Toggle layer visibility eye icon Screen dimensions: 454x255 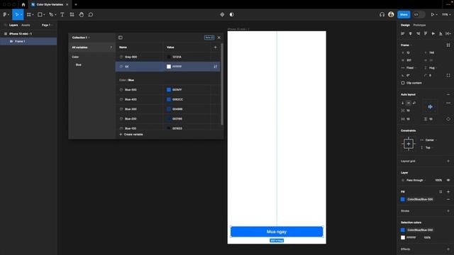coord(448,180)
